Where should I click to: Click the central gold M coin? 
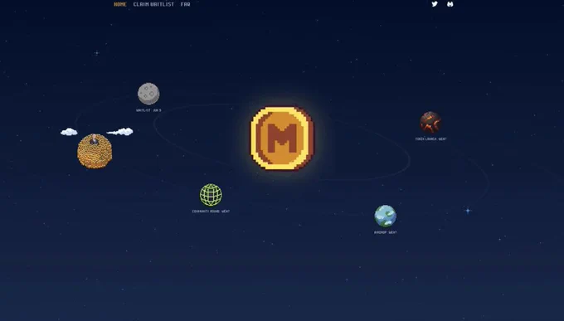pos(282,138)
